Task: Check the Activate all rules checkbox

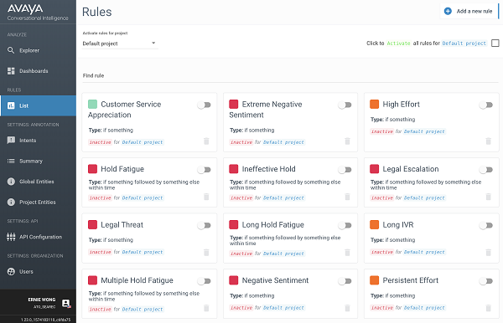Action: (x=495, y=43)
